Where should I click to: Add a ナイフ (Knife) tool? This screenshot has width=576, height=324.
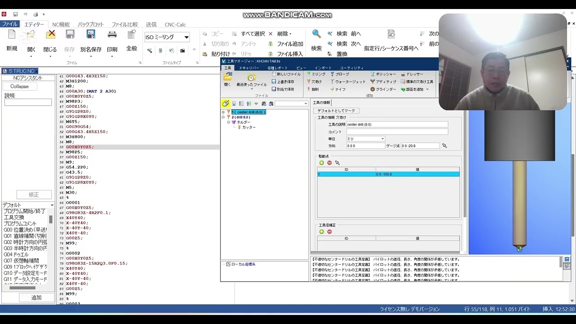tap(338, 90)
